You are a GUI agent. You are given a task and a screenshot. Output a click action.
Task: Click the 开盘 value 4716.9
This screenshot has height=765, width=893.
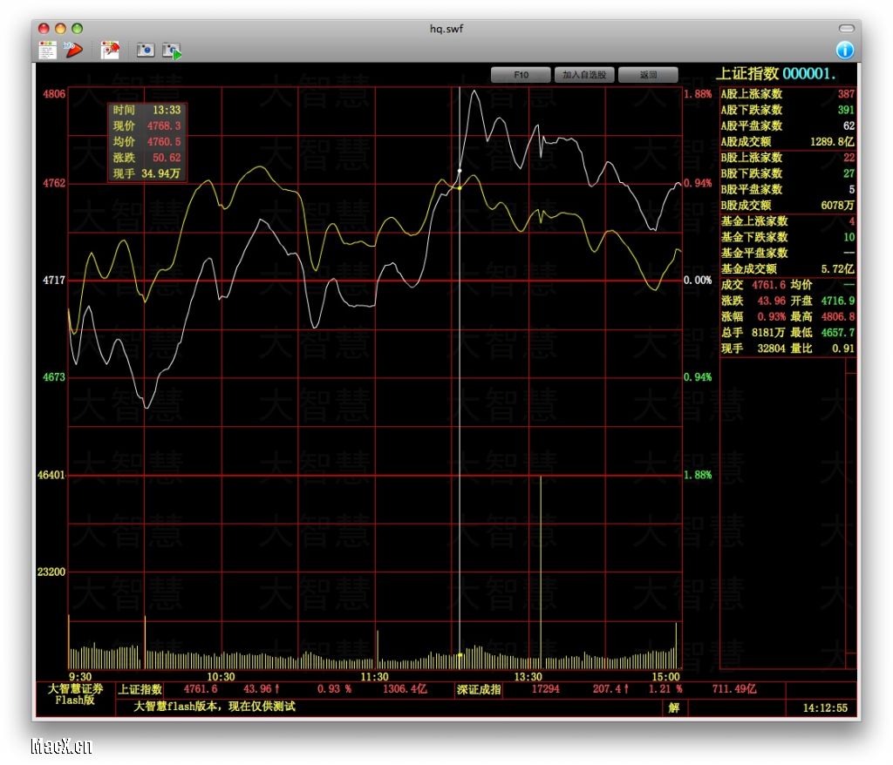point(838,301)
